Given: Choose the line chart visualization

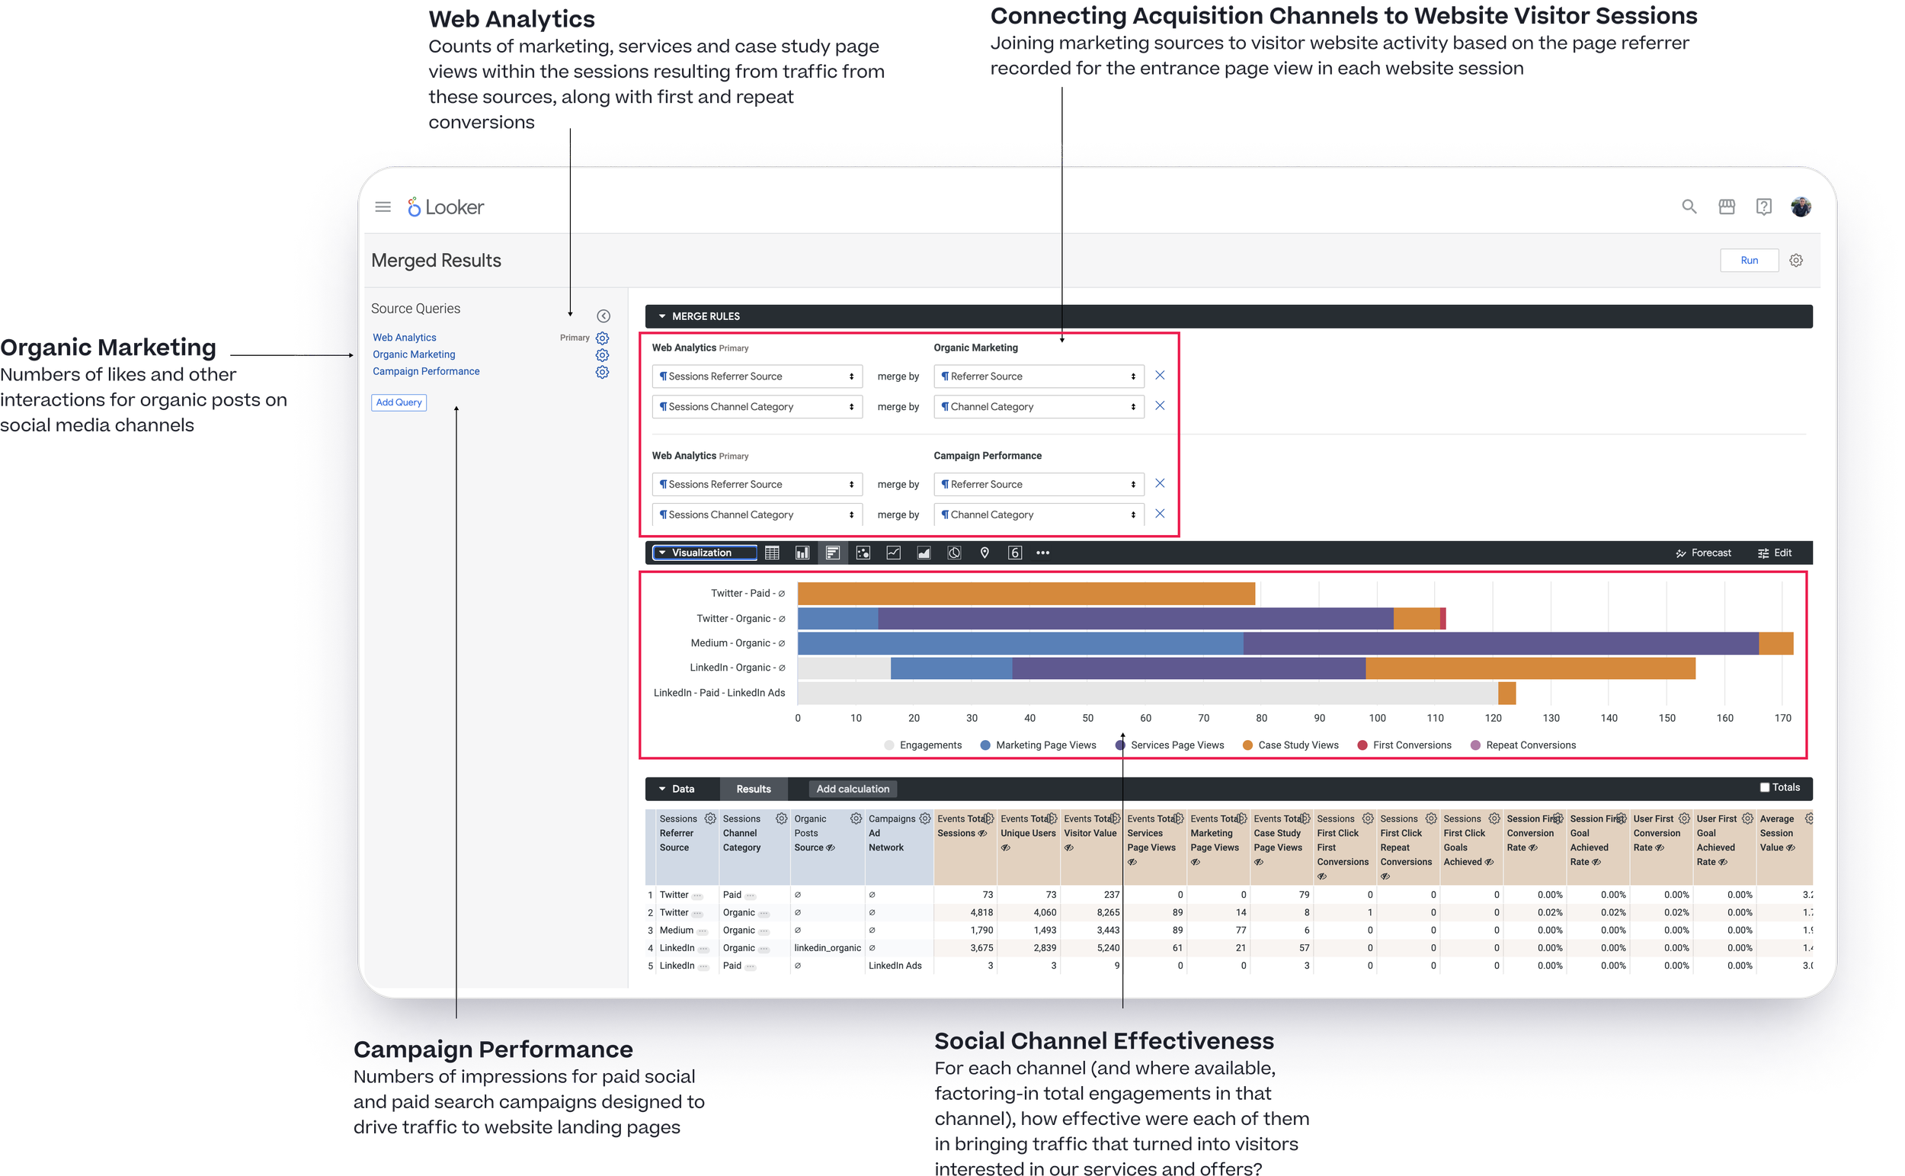Looking at the screenshot, I should [x=893, y=553].
